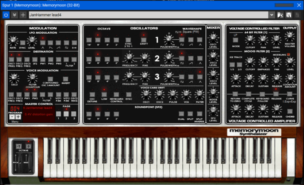Toggle the OSC Detune button
304x185 pixels.
[x=92, y=95]
